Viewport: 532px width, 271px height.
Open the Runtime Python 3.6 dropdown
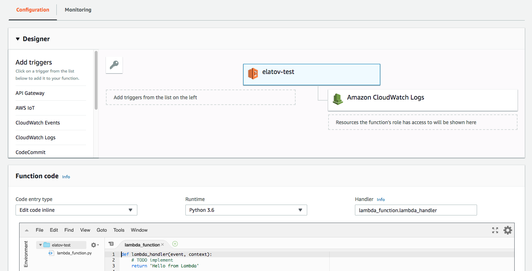pos(246,210)
